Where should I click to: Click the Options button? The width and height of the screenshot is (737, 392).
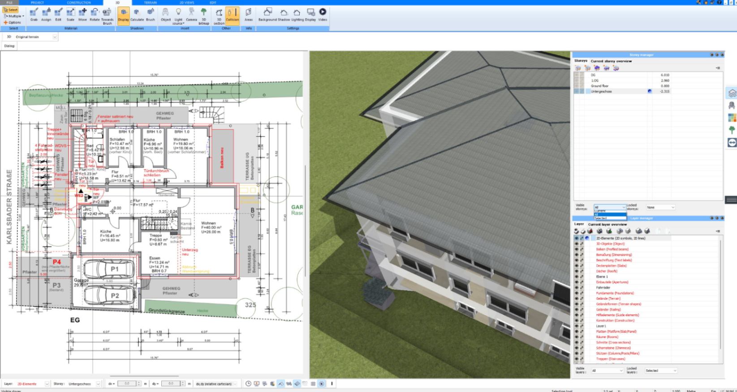(x=12, y=22)
